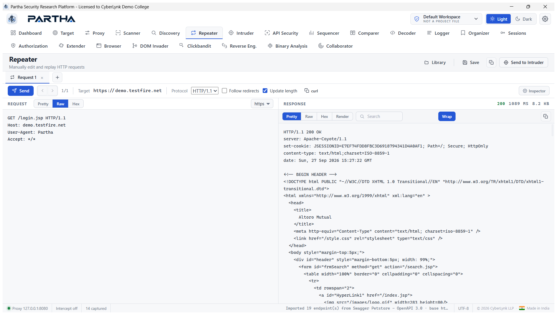The image size is (557, 315).
Task: Open the Comparer module
Action: click(x=364, y=33)
